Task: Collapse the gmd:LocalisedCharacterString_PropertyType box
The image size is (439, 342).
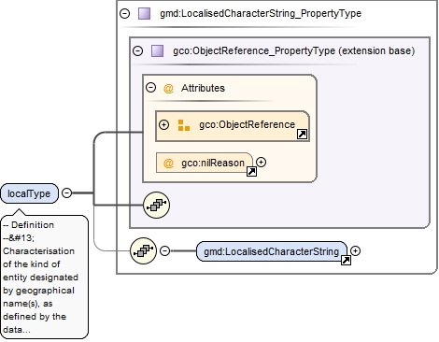Action: (x=125, y=13)
